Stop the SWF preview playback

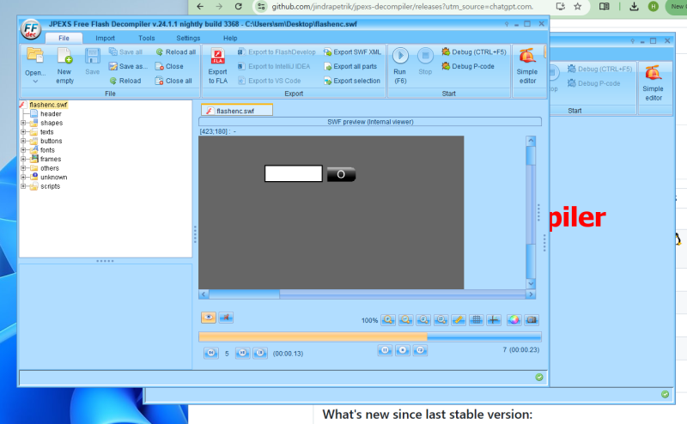coord(403,350)
